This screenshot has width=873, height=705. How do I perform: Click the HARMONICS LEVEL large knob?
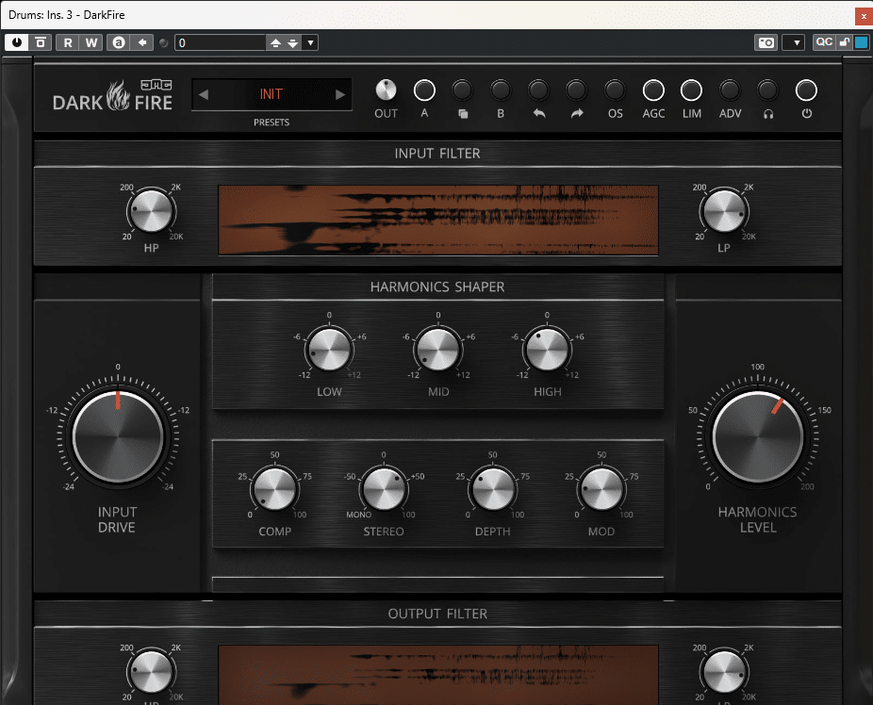(x=758, y=436)
